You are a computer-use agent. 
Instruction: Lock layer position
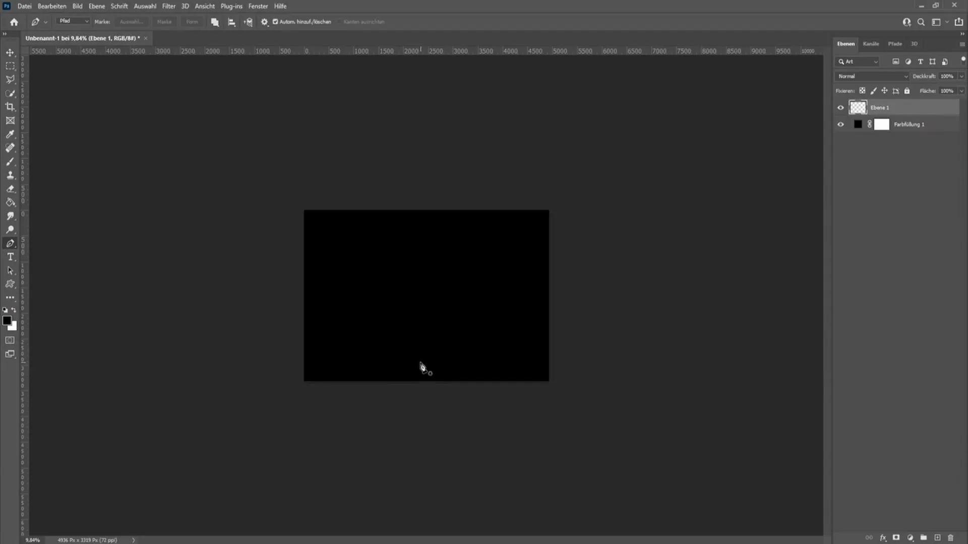click(x=884, y=91)
